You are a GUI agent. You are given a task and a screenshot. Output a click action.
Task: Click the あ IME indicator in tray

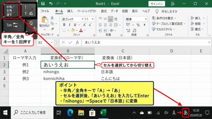[185, 112]
